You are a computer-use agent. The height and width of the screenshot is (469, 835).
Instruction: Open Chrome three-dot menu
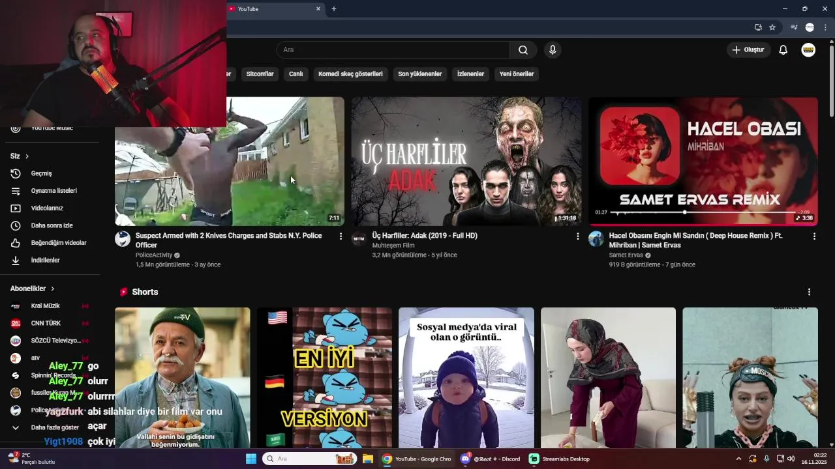coord(825,27)
